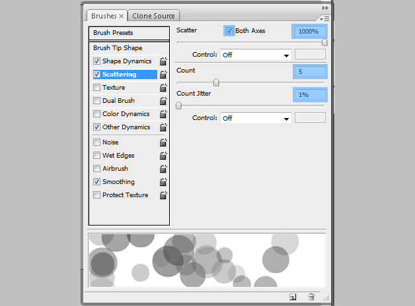
Task: Uncheck the Shape Dynamics checkbox
Action: [x=97, y=61]
